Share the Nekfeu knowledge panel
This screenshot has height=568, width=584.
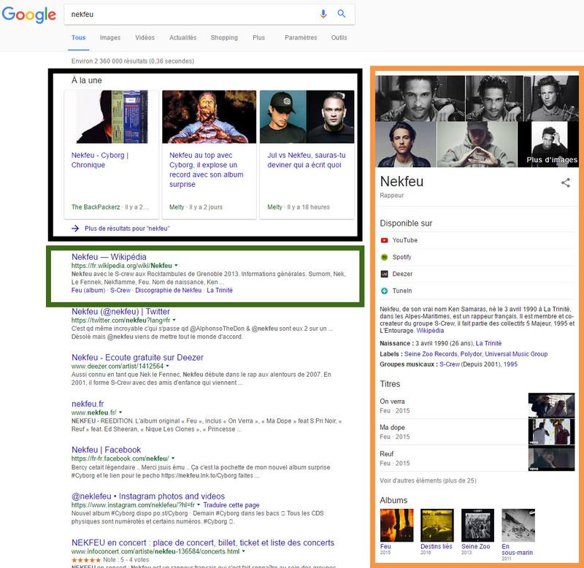pos(565,183)
